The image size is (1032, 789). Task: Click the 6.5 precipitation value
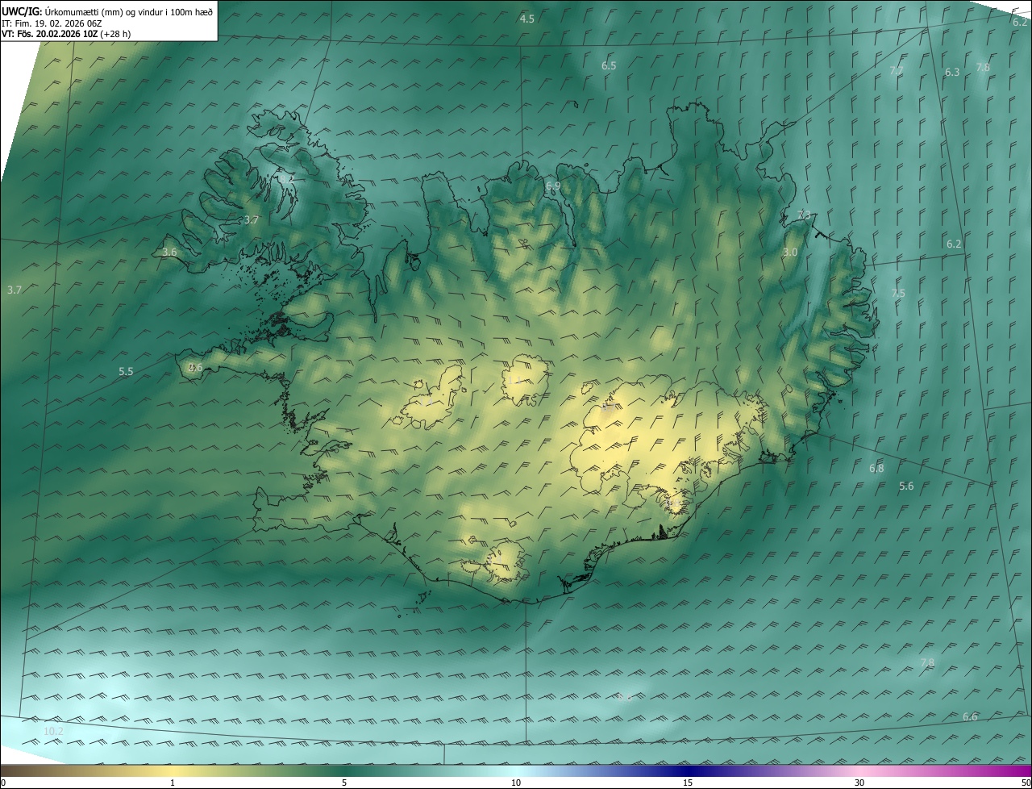pos(609,66)
